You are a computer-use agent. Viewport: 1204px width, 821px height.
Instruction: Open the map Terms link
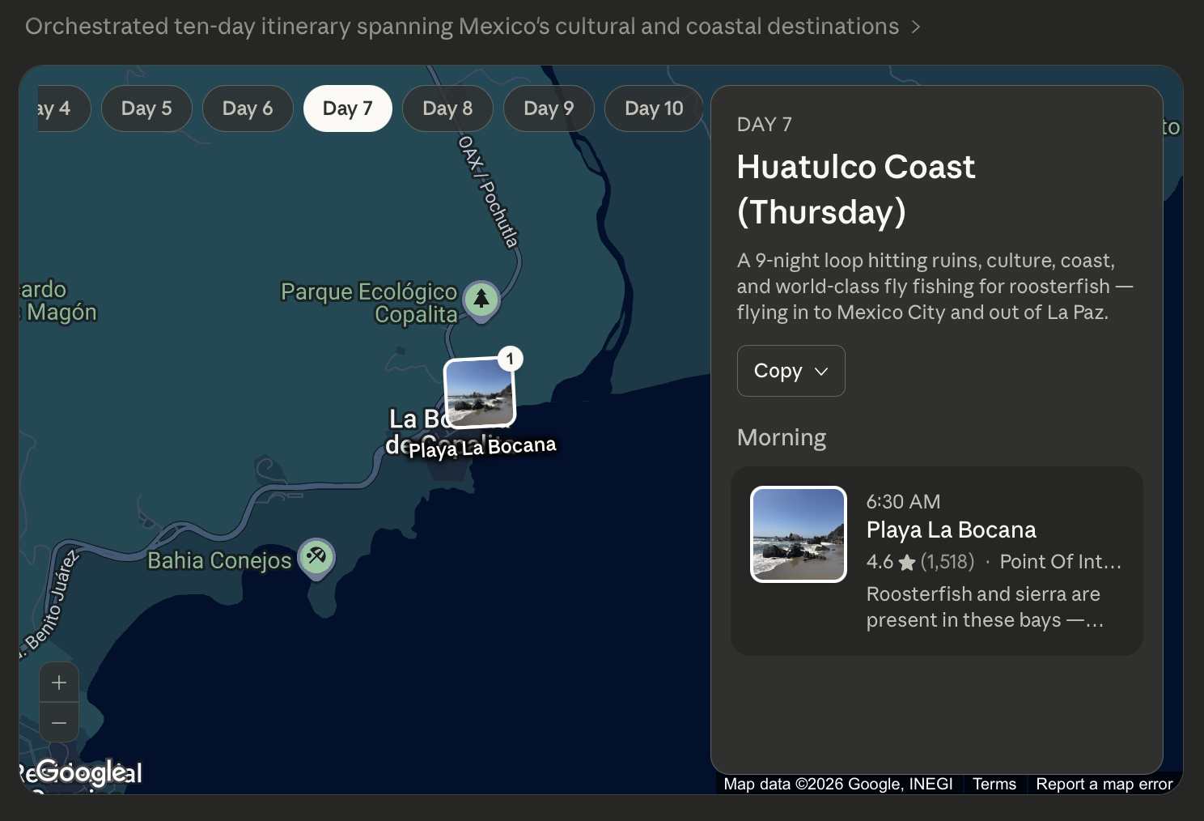[994, 784]
